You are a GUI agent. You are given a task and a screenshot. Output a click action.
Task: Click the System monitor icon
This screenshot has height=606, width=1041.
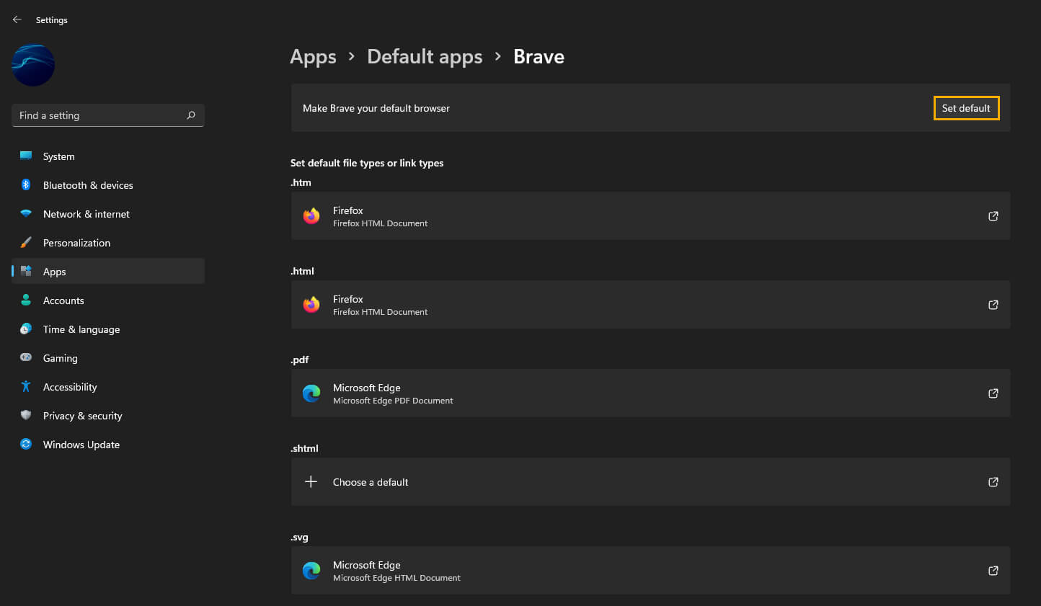pyautogui.click(x=26, y=156)
